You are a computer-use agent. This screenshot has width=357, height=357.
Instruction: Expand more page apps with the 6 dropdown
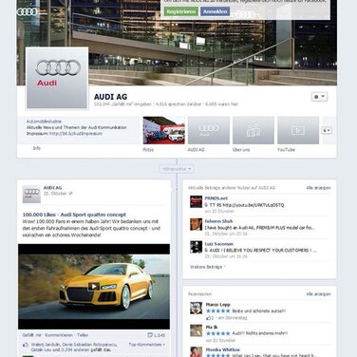(x=327, y=130)
